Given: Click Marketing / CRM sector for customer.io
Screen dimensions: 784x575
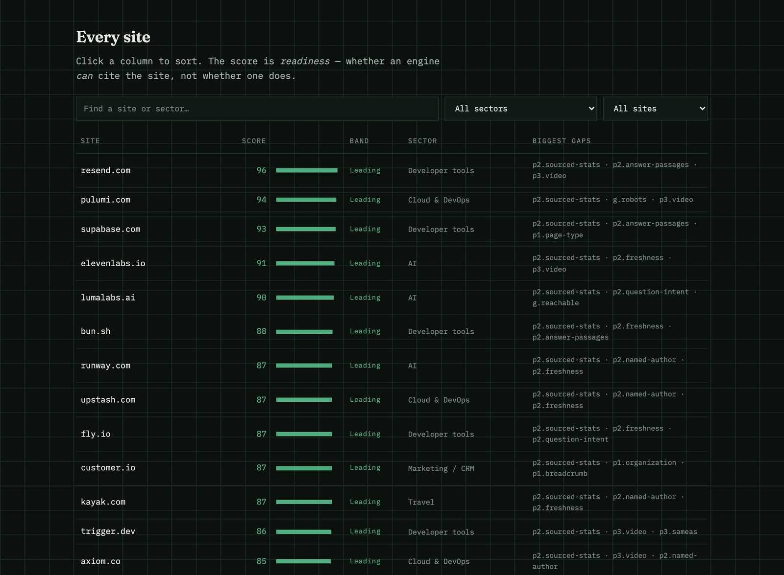Looking at the screenshot, I should click(x=441, y=468).
